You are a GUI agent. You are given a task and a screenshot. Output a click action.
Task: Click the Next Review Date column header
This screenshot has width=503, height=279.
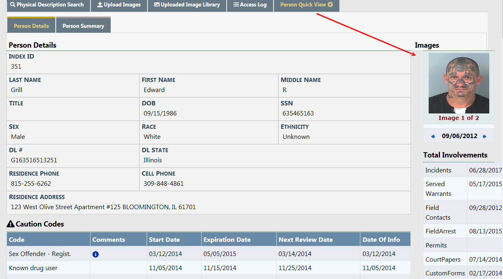[x=305, y=240]
